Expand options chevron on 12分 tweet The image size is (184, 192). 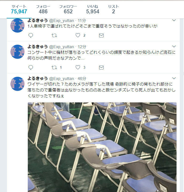coord(174,47)
